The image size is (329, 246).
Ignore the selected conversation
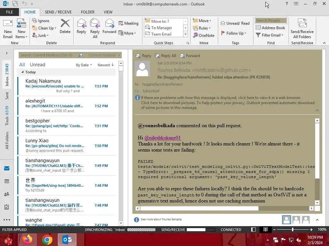(41, 21)
